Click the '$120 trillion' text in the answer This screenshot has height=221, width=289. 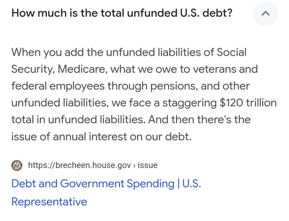(248, 102)
